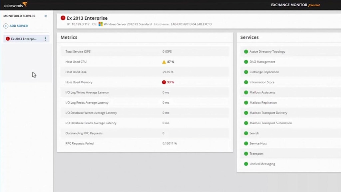Click the plus icon next to ADD SERVER
This screenshot has width=341, height=192.
tap(5, 26)
